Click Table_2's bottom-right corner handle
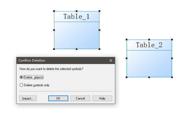Viewport: 185px width, 115px height. [x=172, y=77]
